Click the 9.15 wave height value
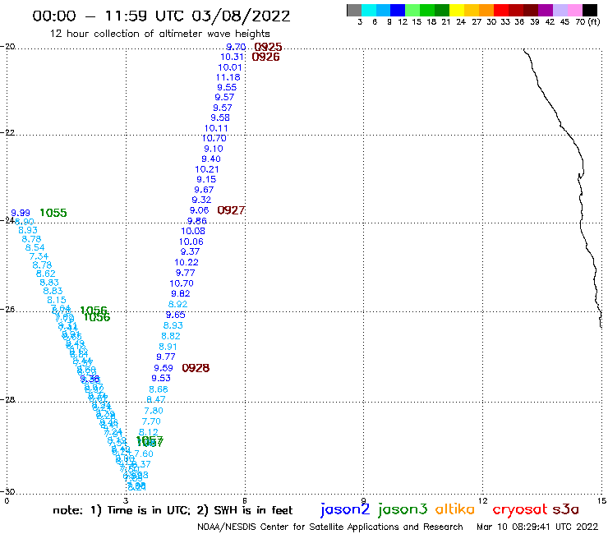608x534 pixels. [x=206, y=179]
